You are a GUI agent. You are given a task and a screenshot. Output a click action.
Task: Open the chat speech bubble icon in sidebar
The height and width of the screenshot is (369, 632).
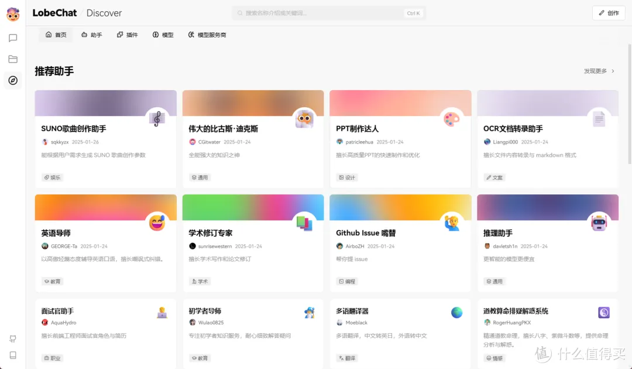click(x=13, y=37)
